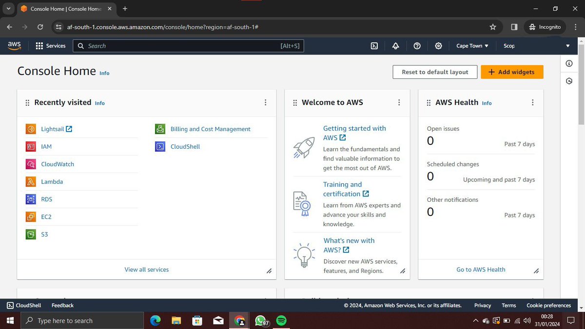Image resolution: width=585 pixels, height=329 pixels.
Task: Click the IAM service icon
Action: [31, 147]
